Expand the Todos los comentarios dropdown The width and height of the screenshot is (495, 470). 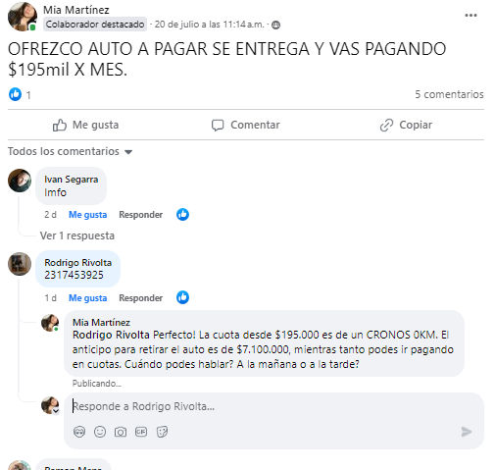[70, 151]
